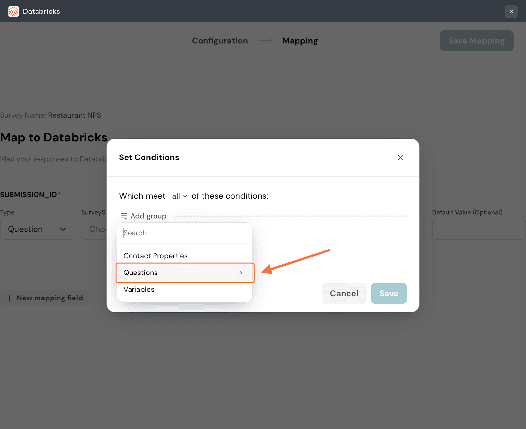Select Contact Properties from the list
Image resolution: width=526 pixels, height=429 pixels.
click(155, 256)
